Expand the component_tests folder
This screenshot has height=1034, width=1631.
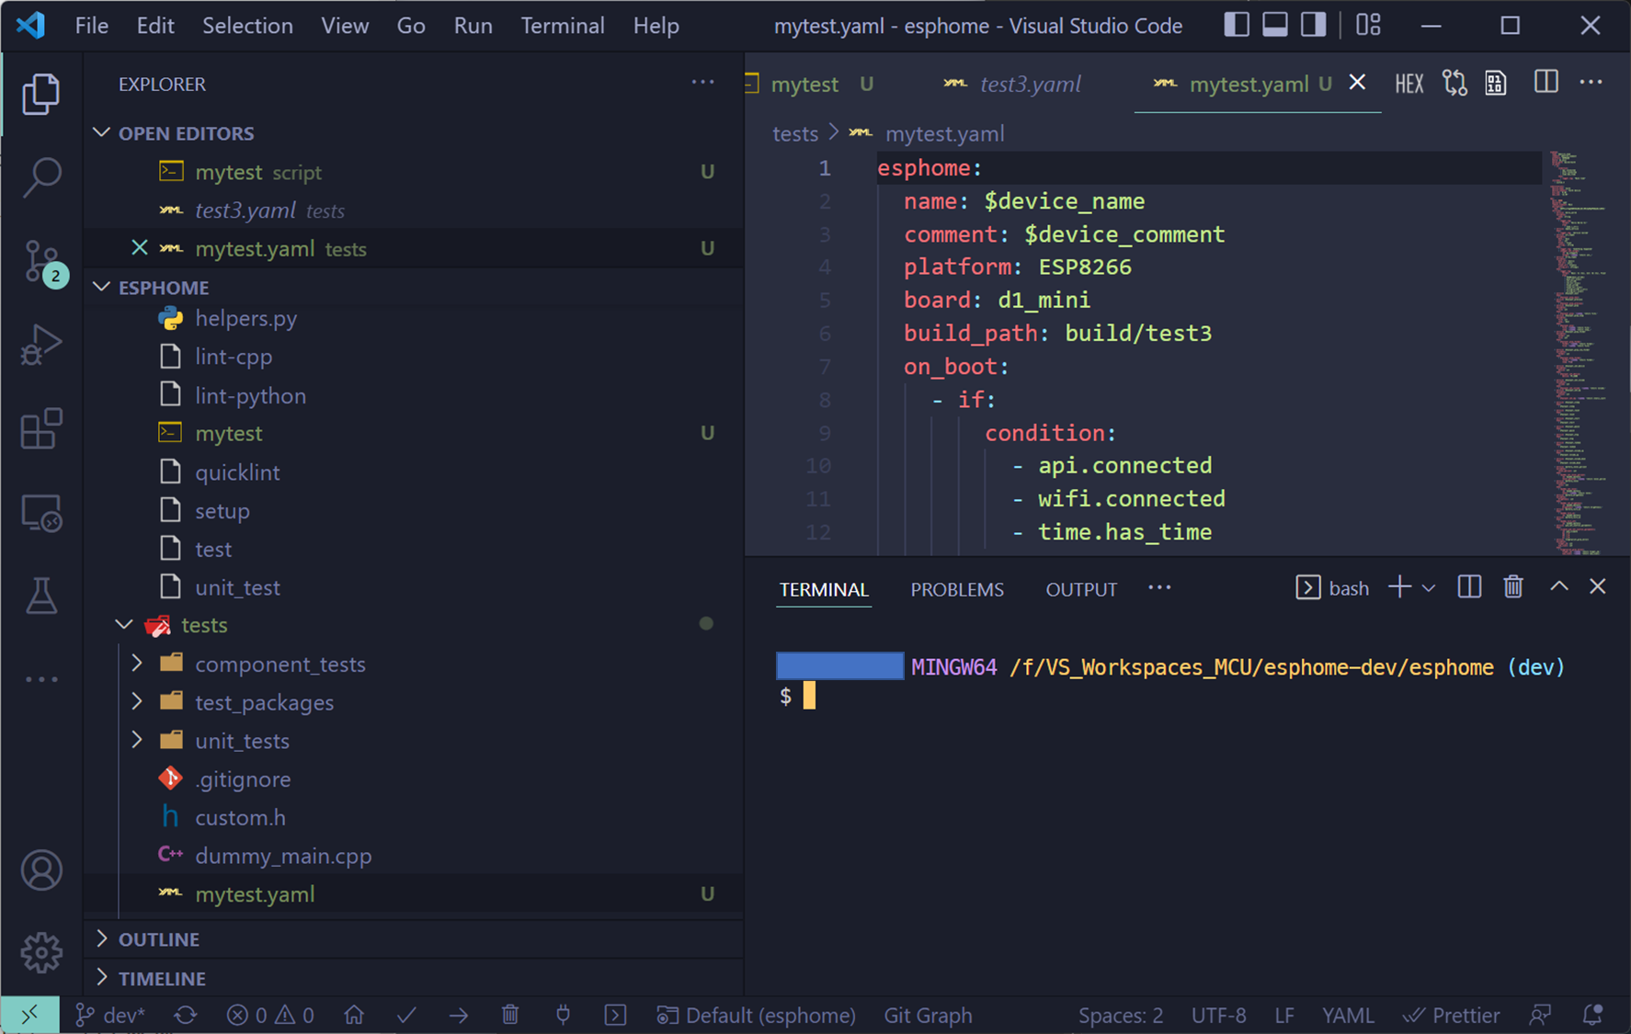coord(137,664)
